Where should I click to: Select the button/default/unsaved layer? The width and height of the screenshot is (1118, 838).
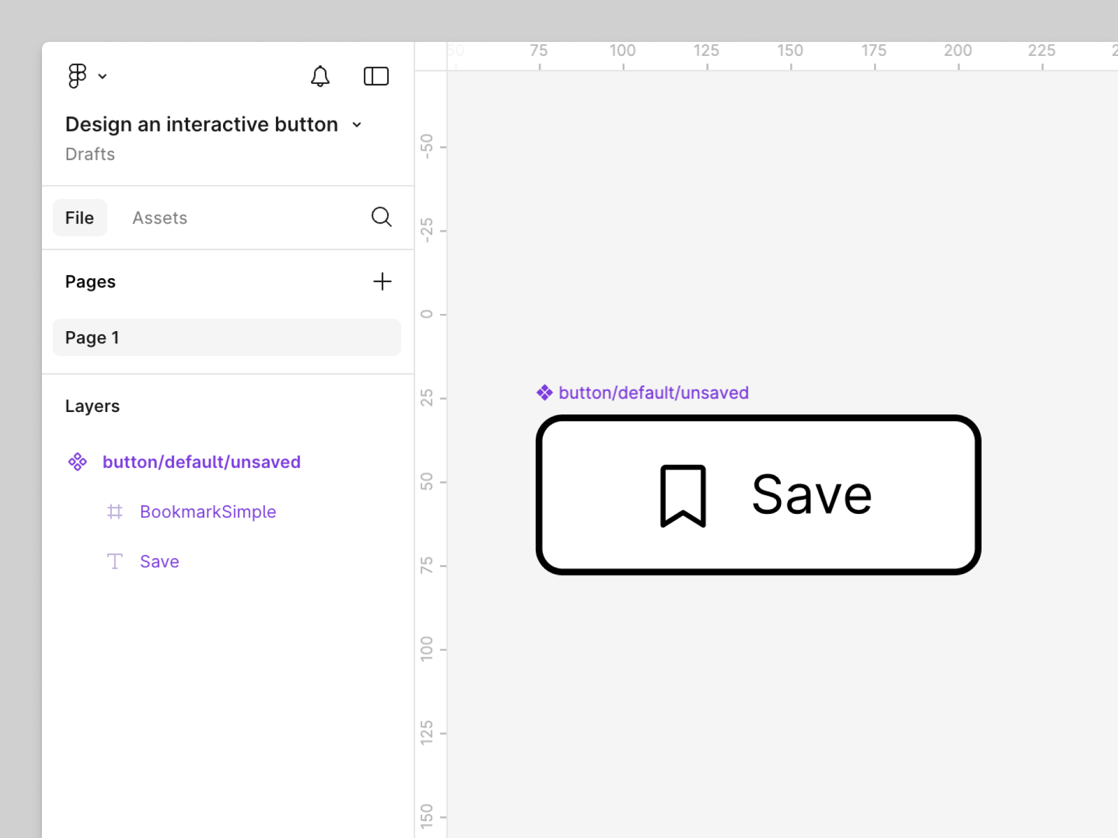201,462
